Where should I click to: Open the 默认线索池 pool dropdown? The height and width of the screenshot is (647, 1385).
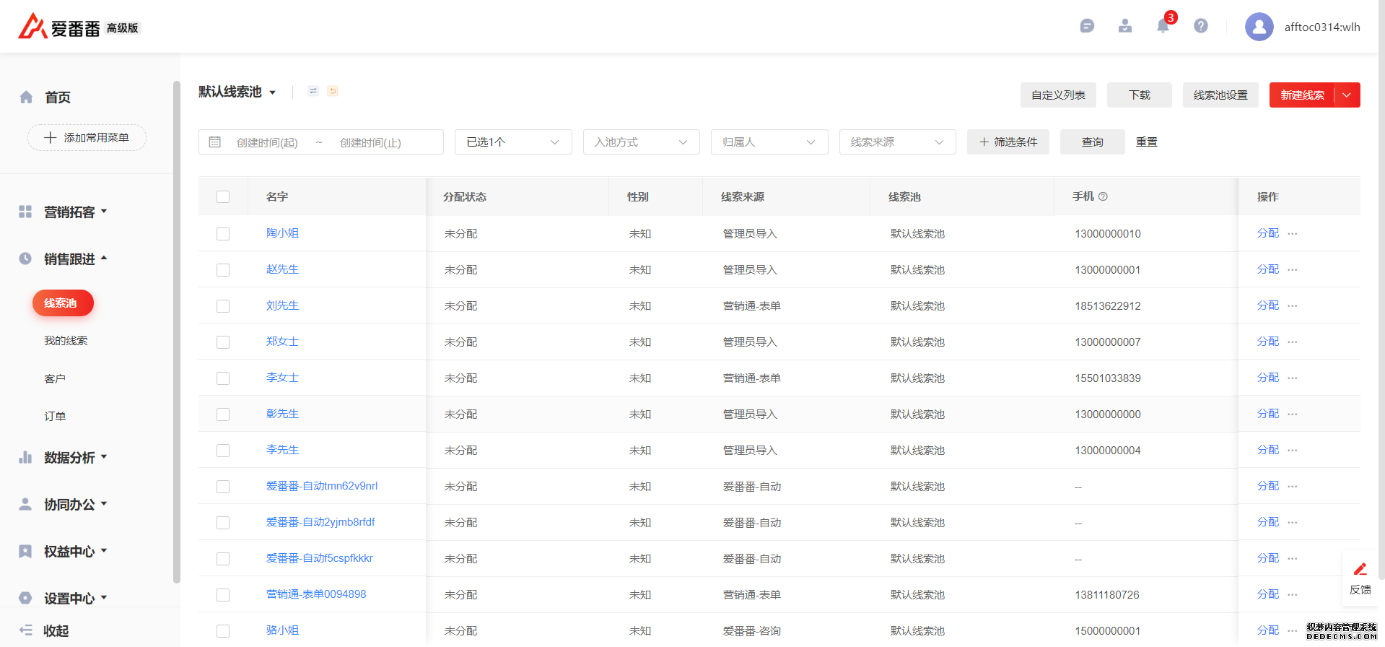click(x=237, y=92)
